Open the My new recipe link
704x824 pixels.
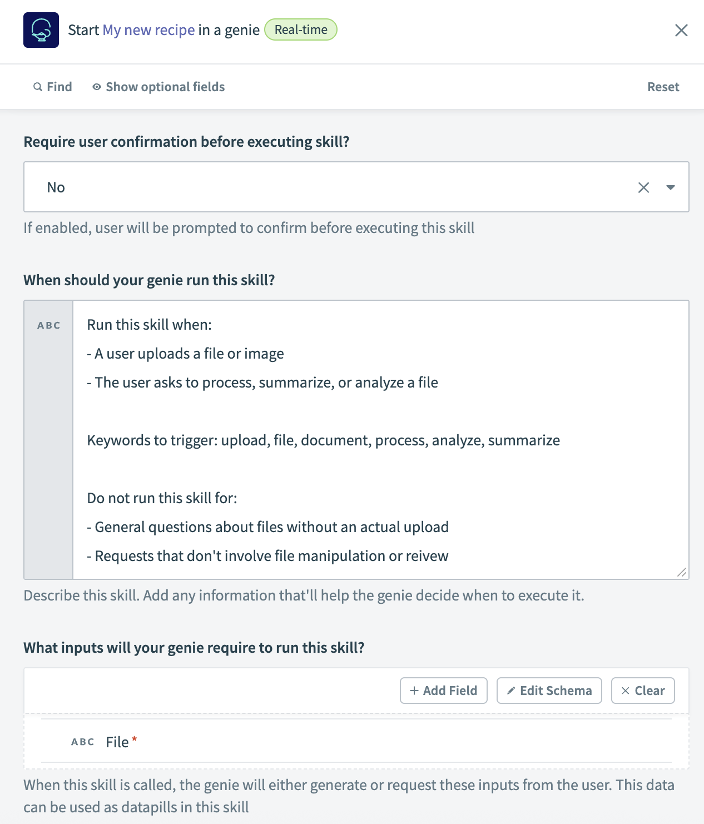(x=147, y=29)
